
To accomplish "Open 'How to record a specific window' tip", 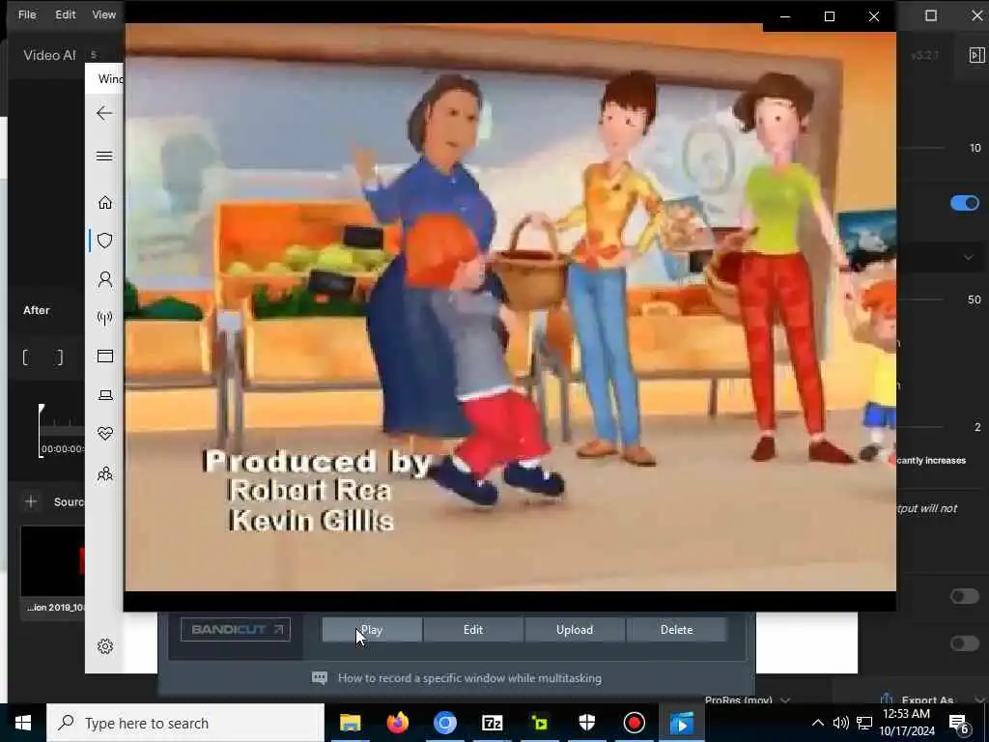I will (469, 678).
